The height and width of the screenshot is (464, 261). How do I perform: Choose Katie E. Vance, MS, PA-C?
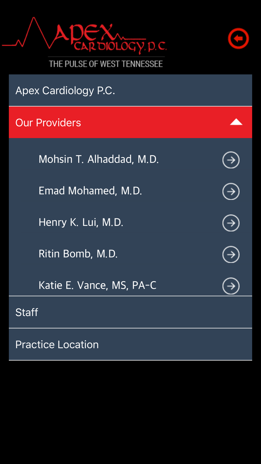pyautogui.click(x=98, y=285)
